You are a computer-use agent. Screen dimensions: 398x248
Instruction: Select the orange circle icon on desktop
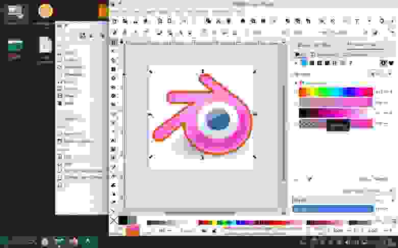coord(45,11)
